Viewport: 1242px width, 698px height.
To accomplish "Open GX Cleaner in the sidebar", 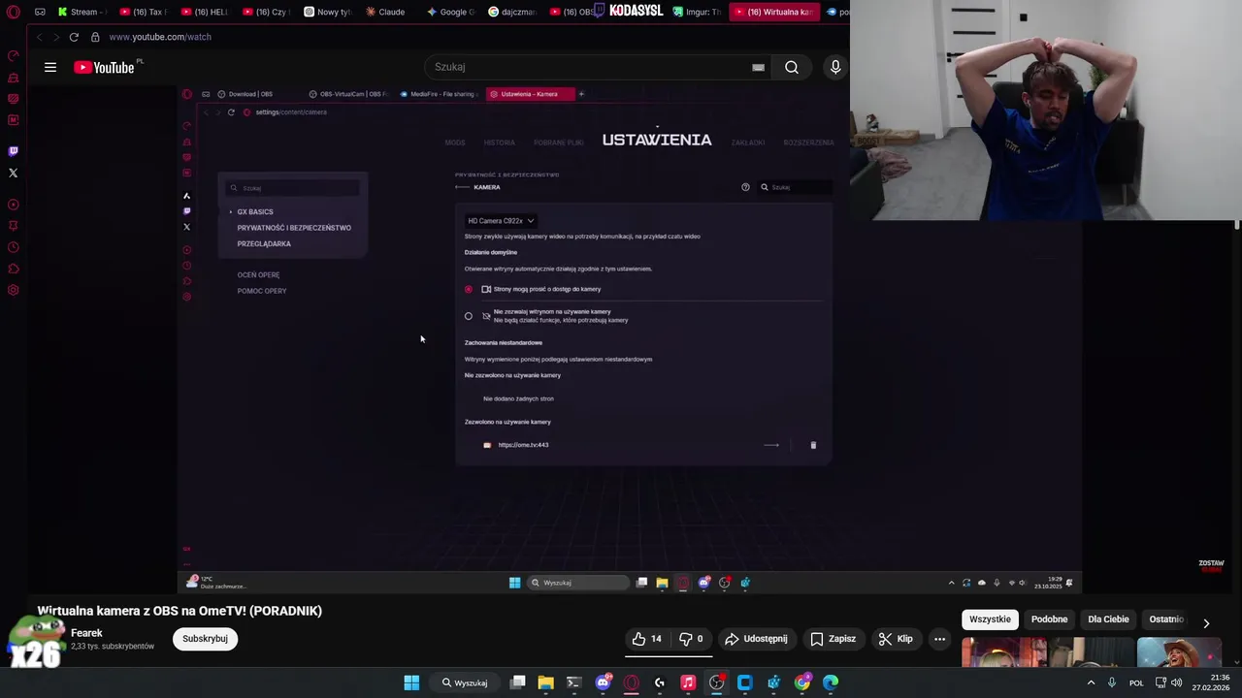I will tap(14, 77).
